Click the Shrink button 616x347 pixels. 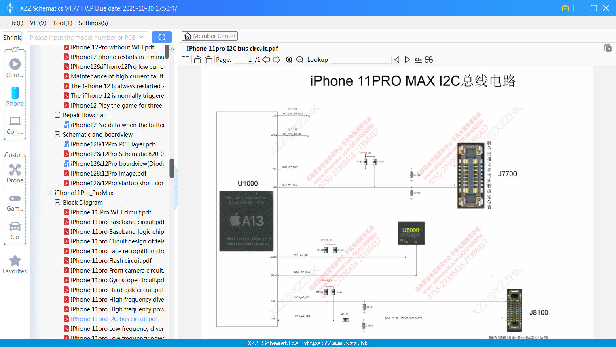[x=12, y=37]
